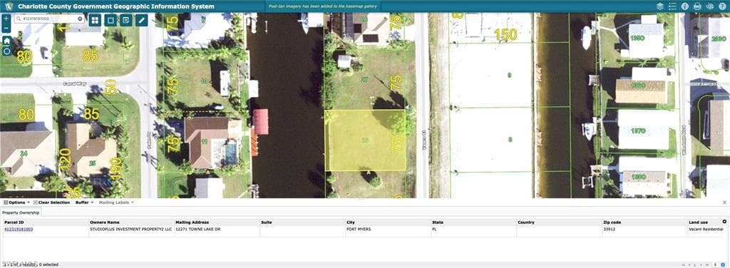Sort by Mailing Address column header

coord(217,222)
